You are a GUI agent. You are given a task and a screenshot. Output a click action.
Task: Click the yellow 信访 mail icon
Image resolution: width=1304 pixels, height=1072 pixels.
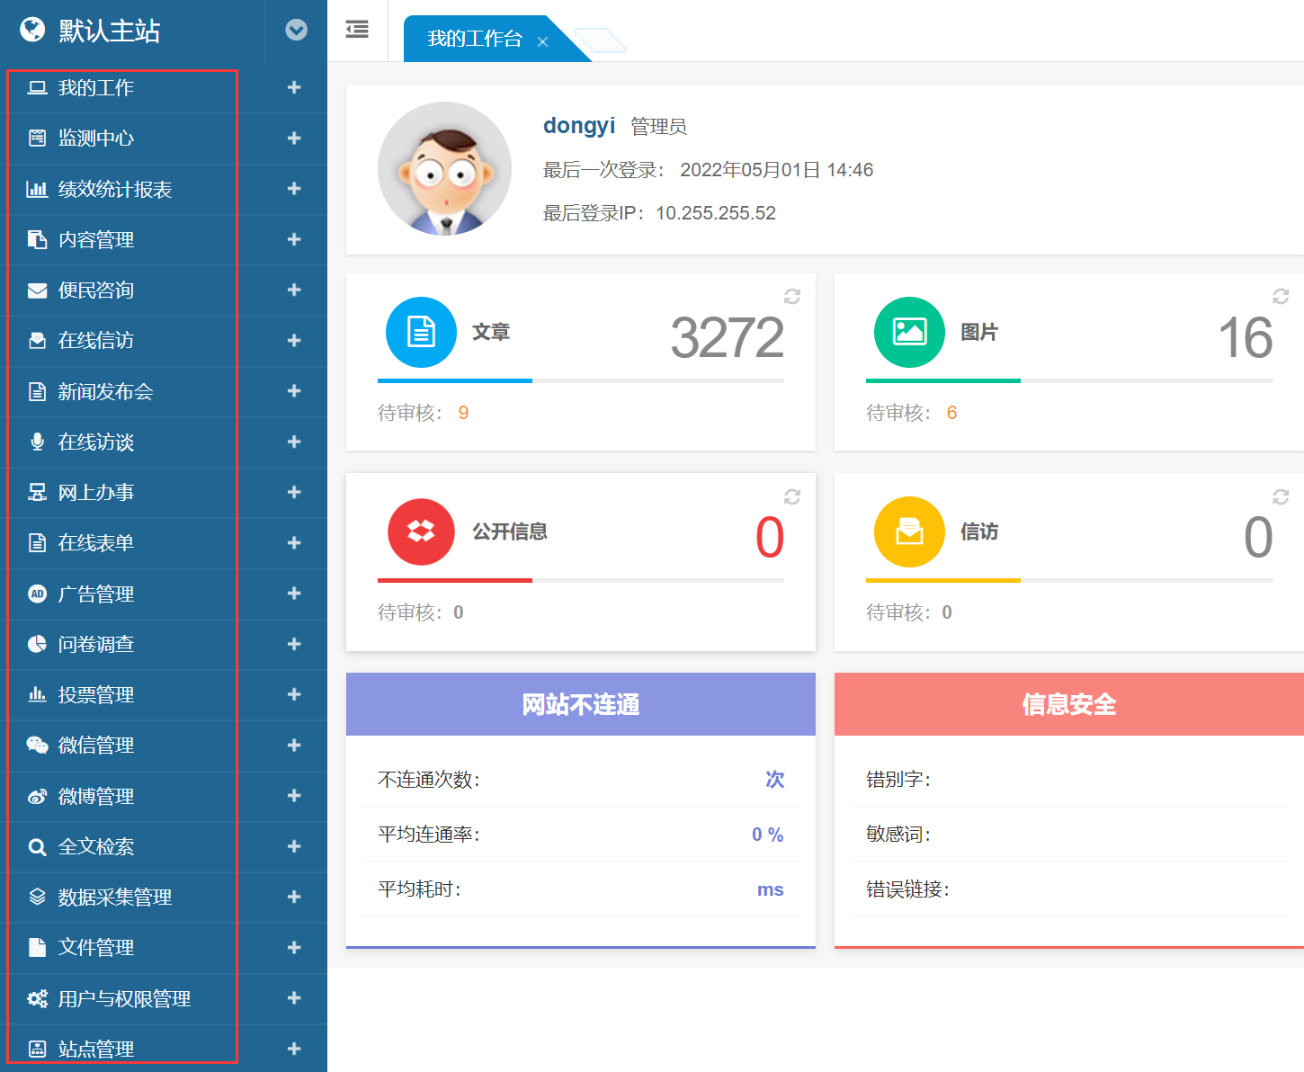click(x=909, y=532)
